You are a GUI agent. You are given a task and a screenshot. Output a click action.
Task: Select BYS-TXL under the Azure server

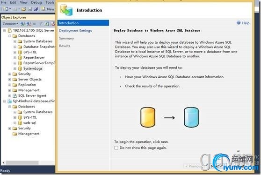click(30, 117)
